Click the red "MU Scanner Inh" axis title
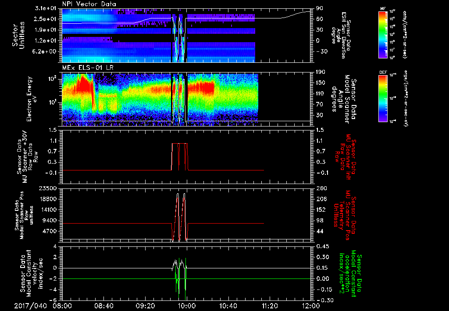This screenshot has width=449, height=311. (x=346, y=157)
